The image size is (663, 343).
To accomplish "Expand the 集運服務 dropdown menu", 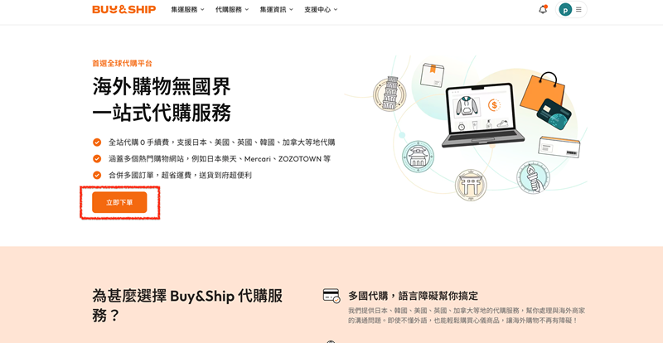I will click(x=188, y=9).
